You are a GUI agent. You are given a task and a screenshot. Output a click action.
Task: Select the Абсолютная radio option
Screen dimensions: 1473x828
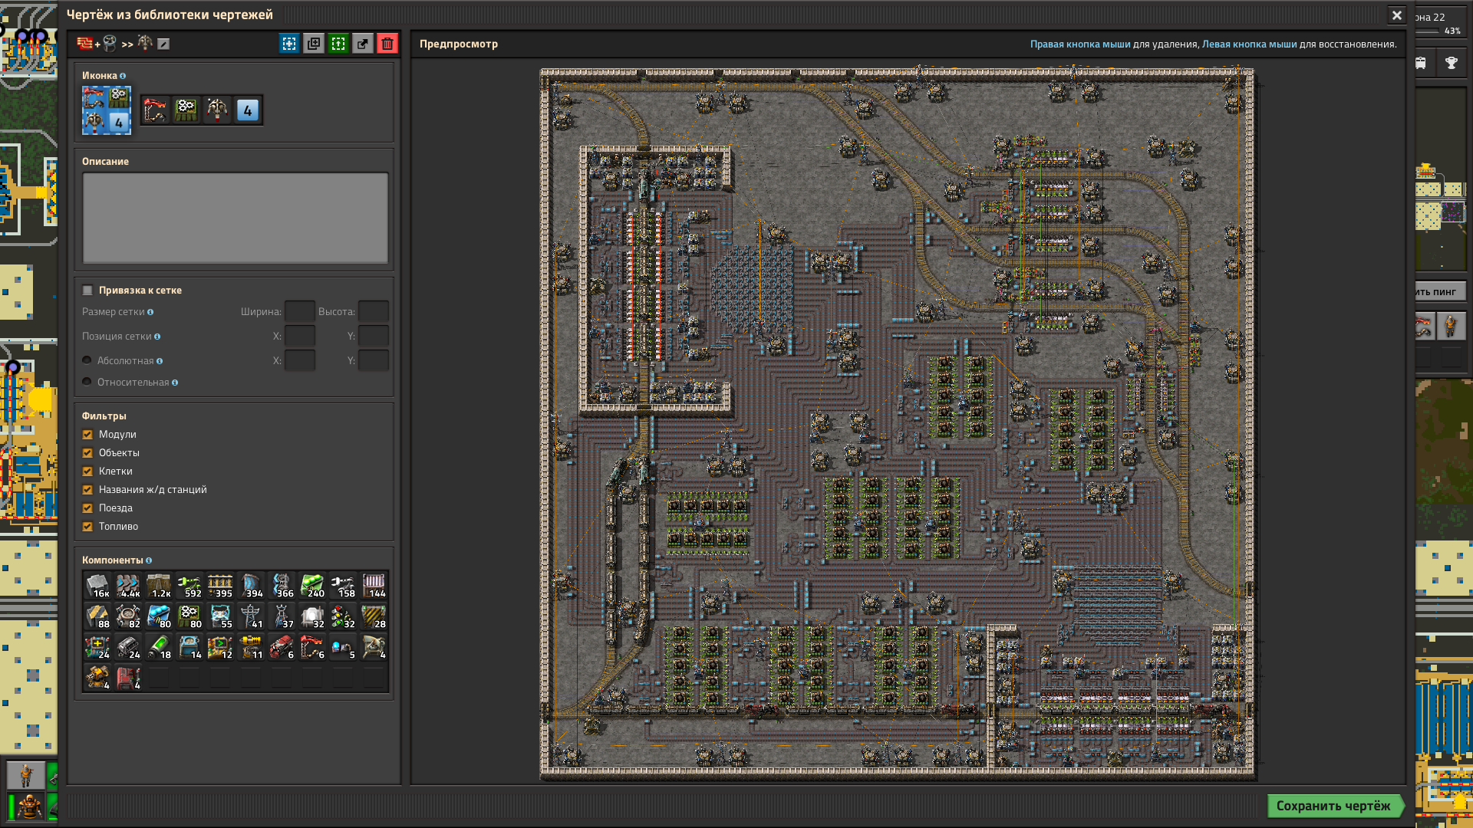pos(87,360)
